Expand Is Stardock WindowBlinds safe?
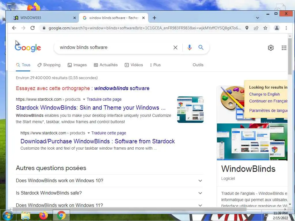Image resolution: width=295 pixels, height=221 pixels. coord(109,193)
